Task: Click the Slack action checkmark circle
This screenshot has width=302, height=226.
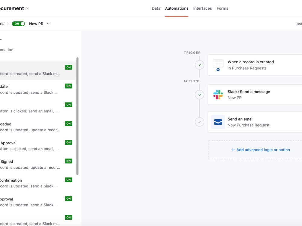Action: point(200,95)
